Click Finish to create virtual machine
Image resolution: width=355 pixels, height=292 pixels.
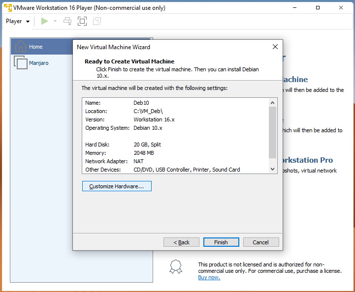point(221,242)
